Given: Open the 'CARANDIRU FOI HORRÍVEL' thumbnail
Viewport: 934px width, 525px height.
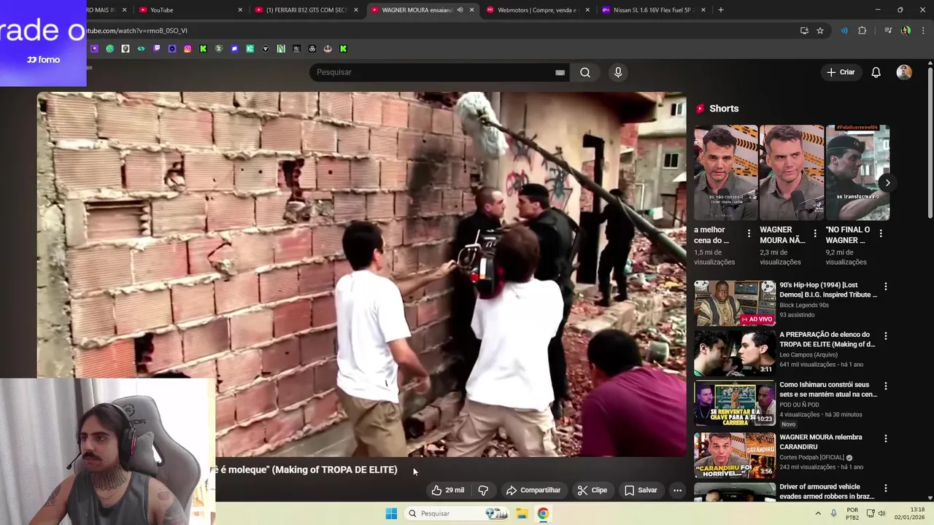Looking at the screenshot, I should pos(734,456).
